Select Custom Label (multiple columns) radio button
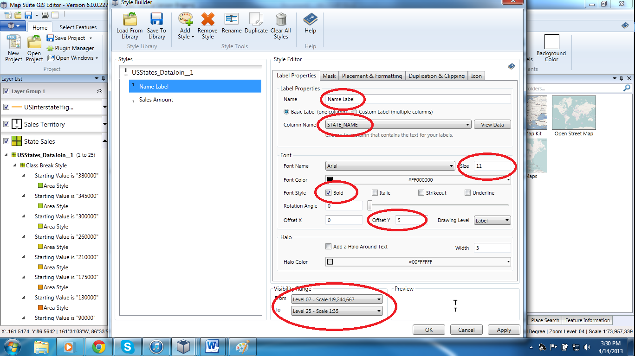635x356 pixels. pos(354,112)
